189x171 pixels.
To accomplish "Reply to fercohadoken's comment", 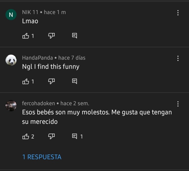I will click(x=75, y=136).
